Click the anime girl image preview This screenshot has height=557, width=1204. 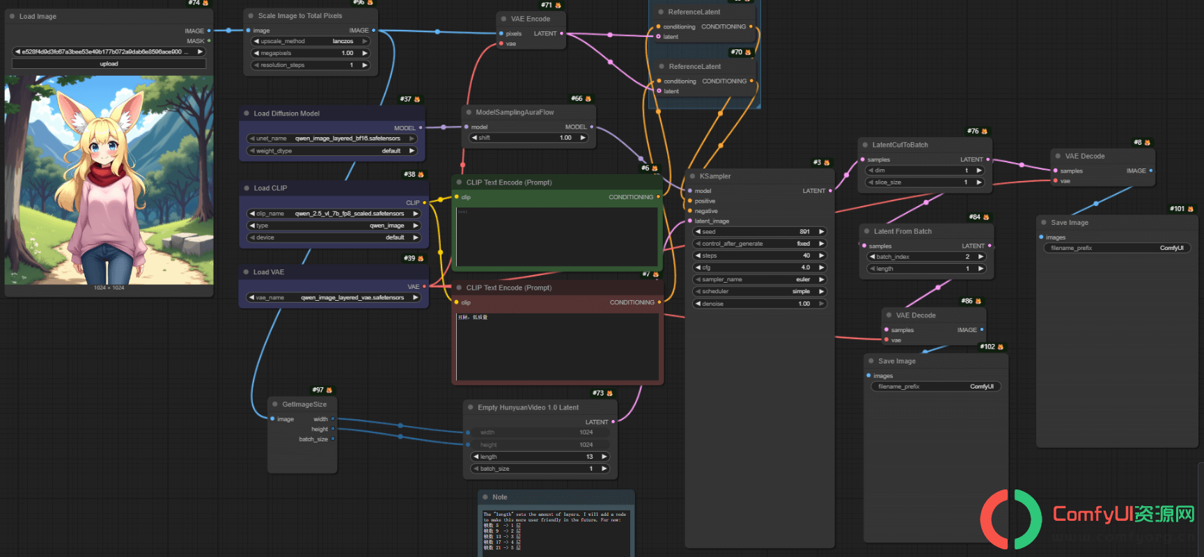coord(109,180)
